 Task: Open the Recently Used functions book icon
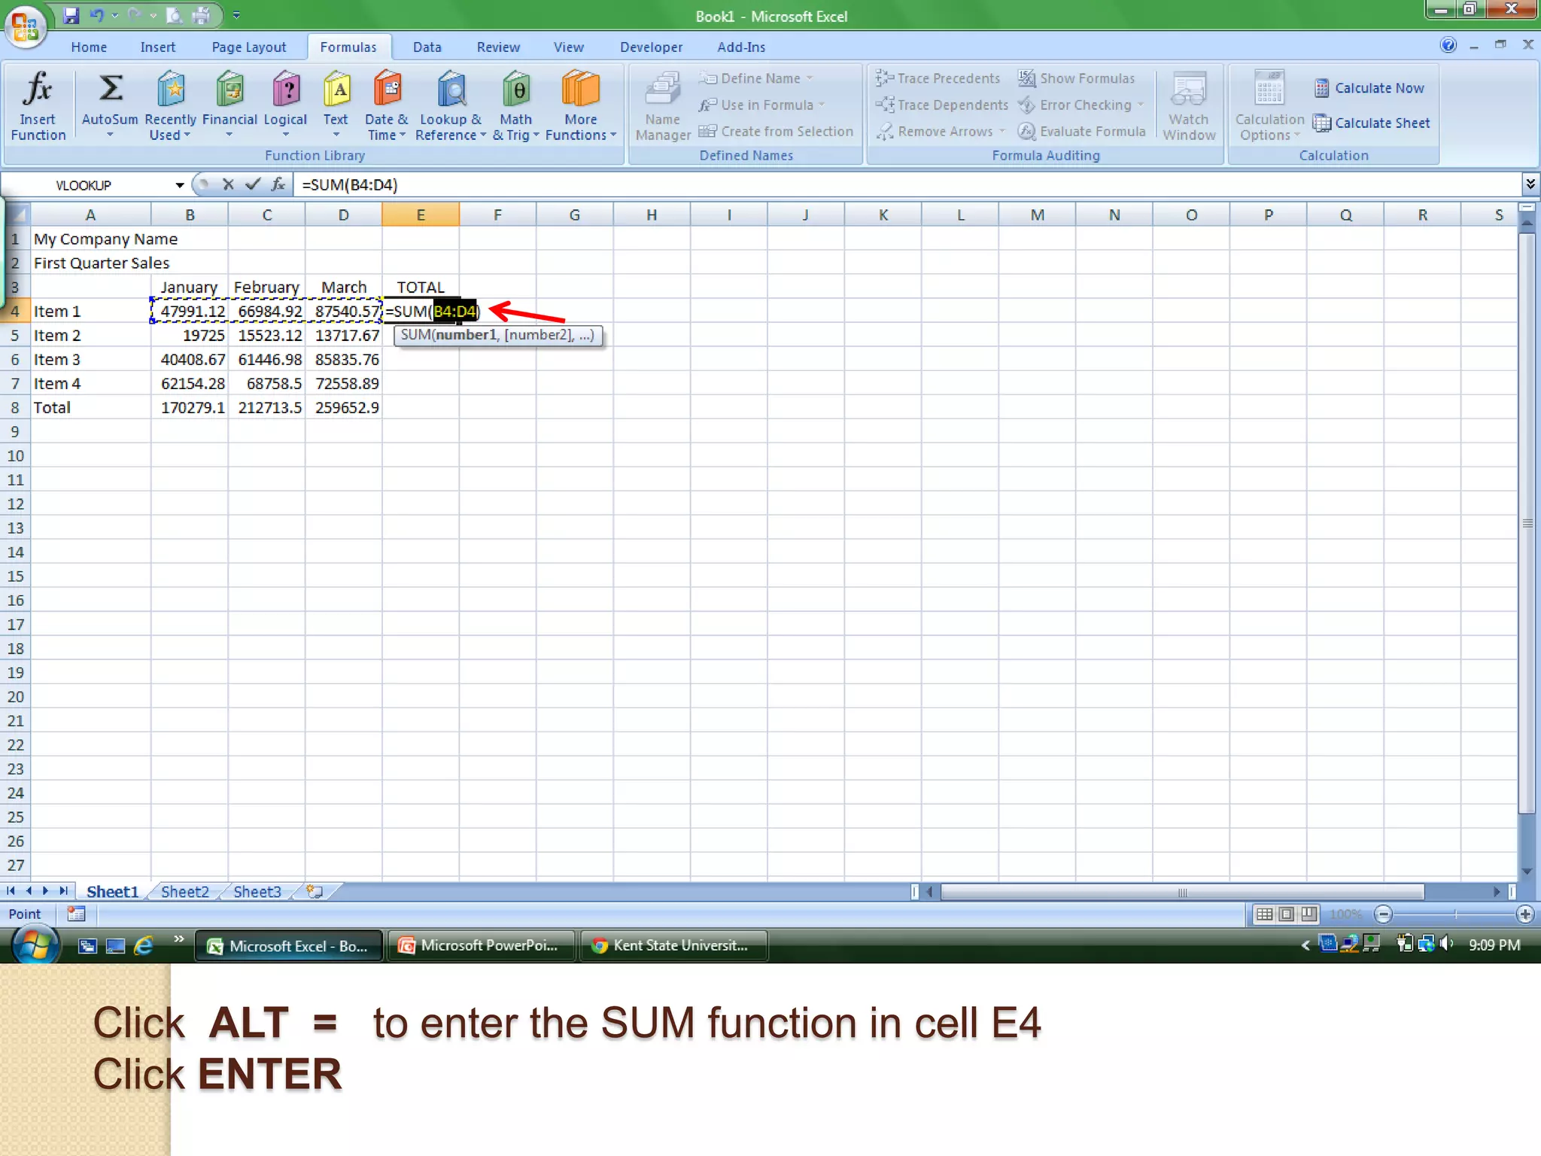pyautogui.click(x=171, y=89)
